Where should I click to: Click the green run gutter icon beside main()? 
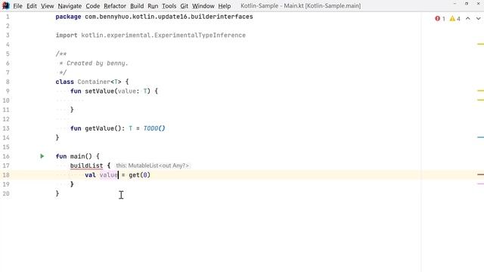point(42,156)
